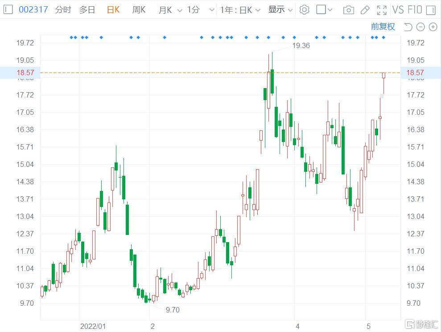Click the 13.71 value on left price axis
The height and width of the screenshot is (332, 441).
[25, 199]
